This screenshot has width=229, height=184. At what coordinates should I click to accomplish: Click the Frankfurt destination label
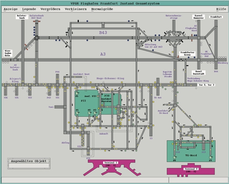(216, 17)
